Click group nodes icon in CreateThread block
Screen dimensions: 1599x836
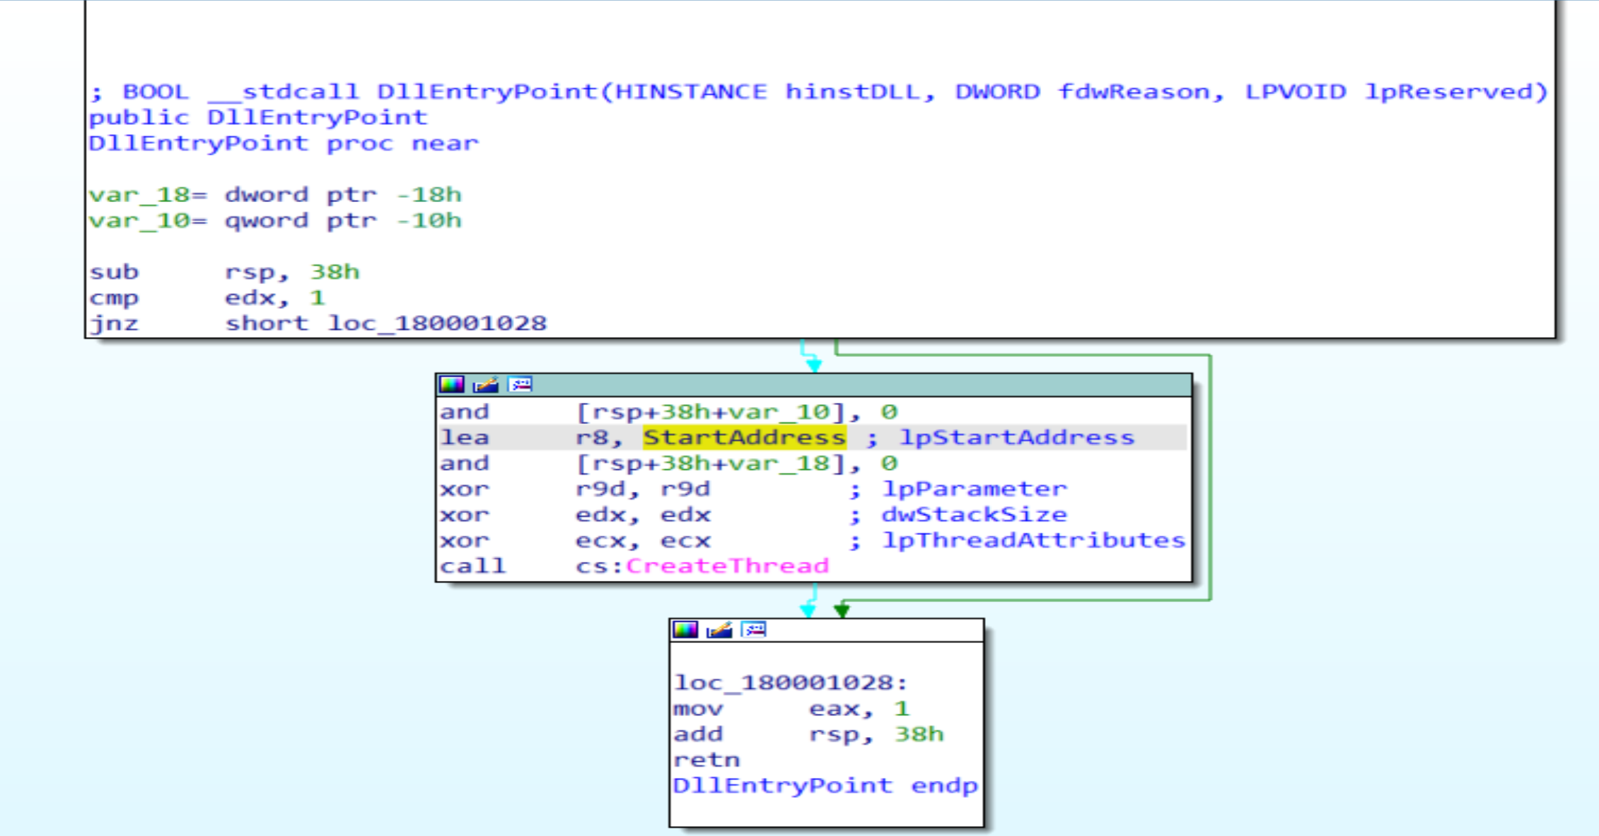click(521, 384)
